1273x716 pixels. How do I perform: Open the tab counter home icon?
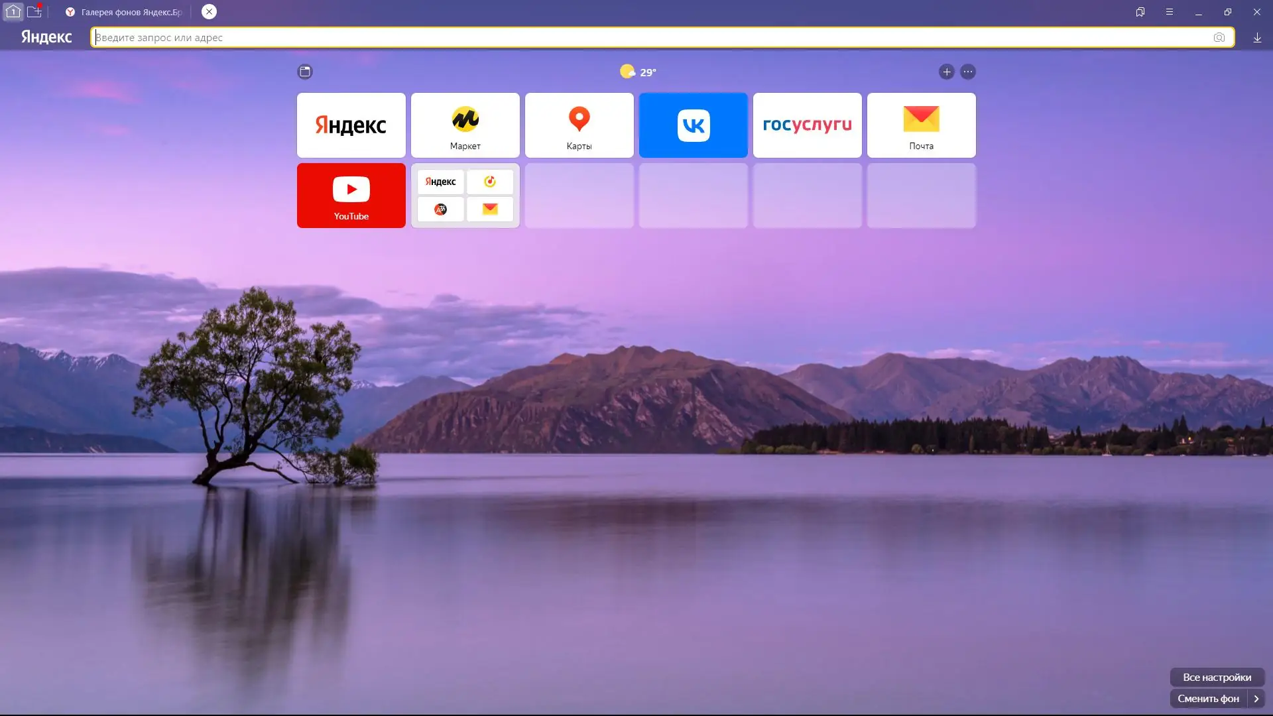click(13, 11)
